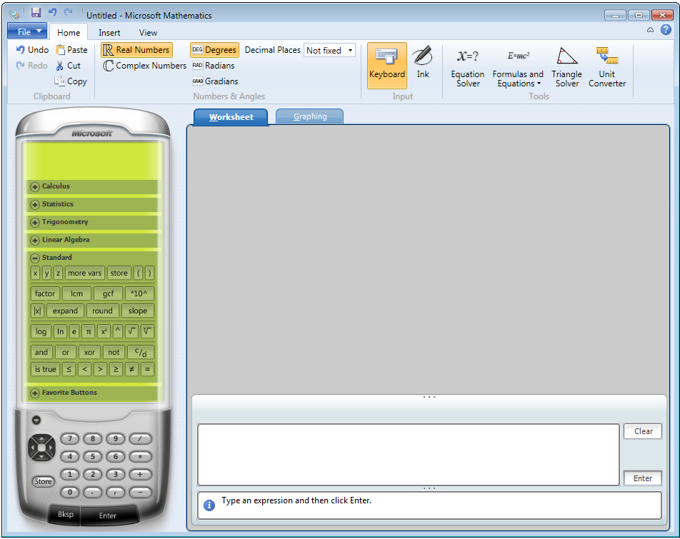Expand the Statistics section
680x539 pixels.
(35, 204)
